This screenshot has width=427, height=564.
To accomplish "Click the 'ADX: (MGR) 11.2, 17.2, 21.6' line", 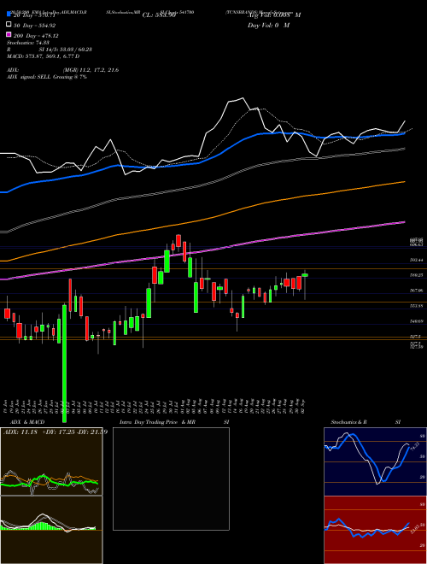I will [x=62, y=70].
